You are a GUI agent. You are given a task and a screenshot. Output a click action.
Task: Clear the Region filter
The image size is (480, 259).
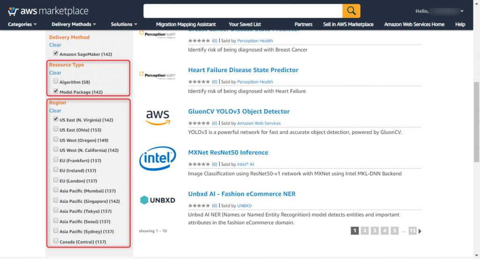(55, 111)
